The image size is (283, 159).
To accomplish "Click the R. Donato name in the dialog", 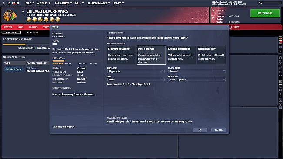I will click(57, 33).
